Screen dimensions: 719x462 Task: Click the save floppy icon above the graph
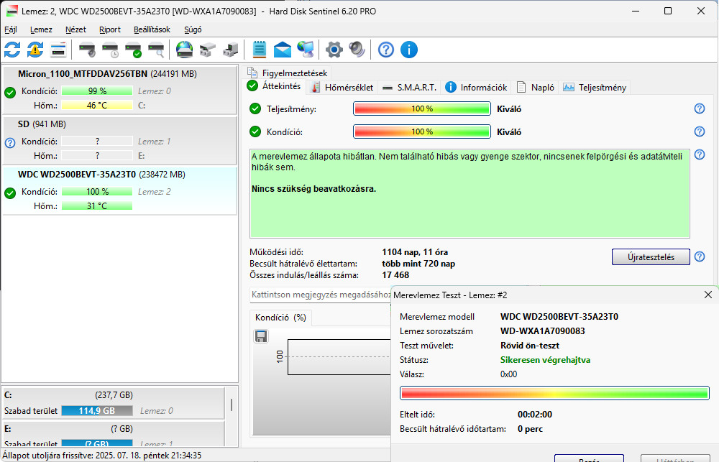(261, 336)
